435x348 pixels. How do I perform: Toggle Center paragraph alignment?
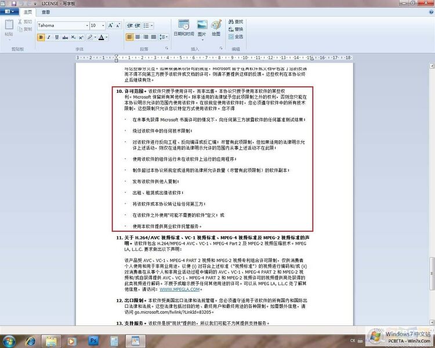point(137,37)
